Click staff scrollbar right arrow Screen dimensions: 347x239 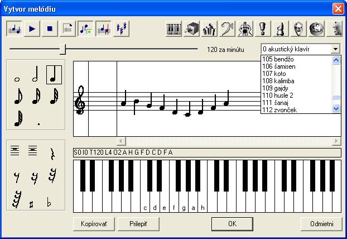[336, 141]
